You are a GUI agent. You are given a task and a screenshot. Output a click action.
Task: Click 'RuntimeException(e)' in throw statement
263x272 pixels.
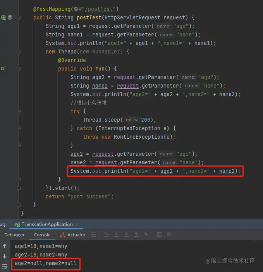click(x=143, y=137)
